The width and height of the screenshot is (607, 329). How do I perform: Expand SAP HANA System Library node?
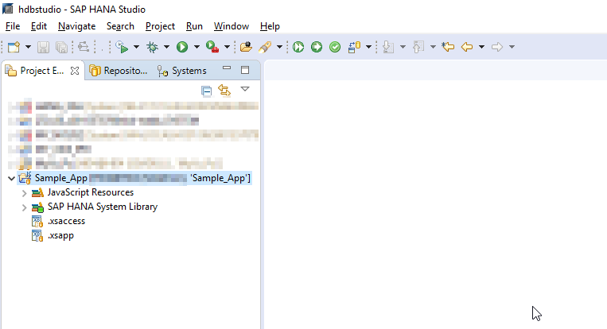(24, 207)
